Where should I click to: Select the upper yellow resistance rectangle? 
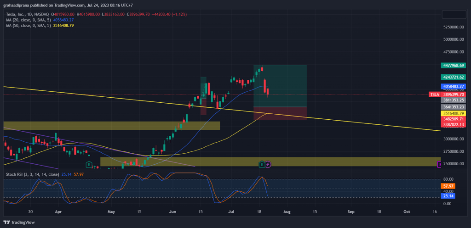point(111,126)
